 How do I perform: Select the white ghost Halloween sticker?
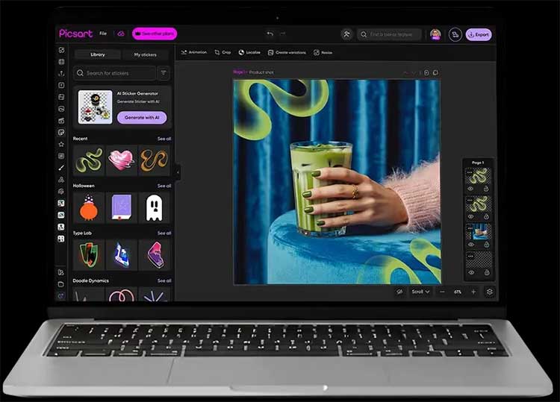[155, 207]
